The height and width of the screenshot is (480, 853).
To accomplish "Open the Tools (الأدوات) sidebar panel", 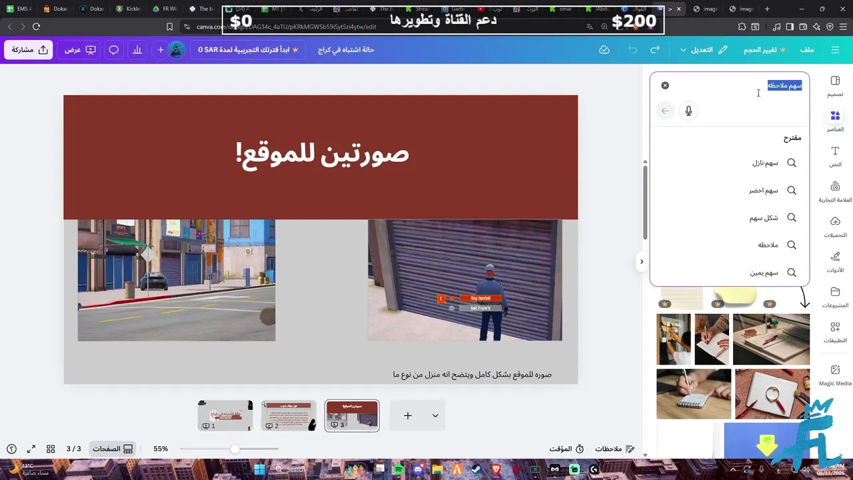I will pos(835,263).
